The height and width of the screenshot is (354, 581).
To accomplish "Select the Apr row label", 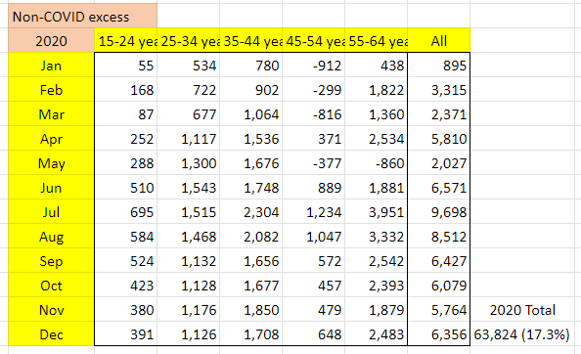I will tap(51, 139).
